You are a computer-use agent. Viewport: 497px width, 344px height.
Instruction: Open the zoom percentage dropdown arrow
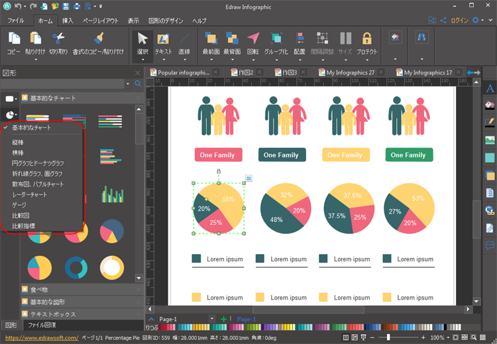pyautogui.click(x=448, y=337)
